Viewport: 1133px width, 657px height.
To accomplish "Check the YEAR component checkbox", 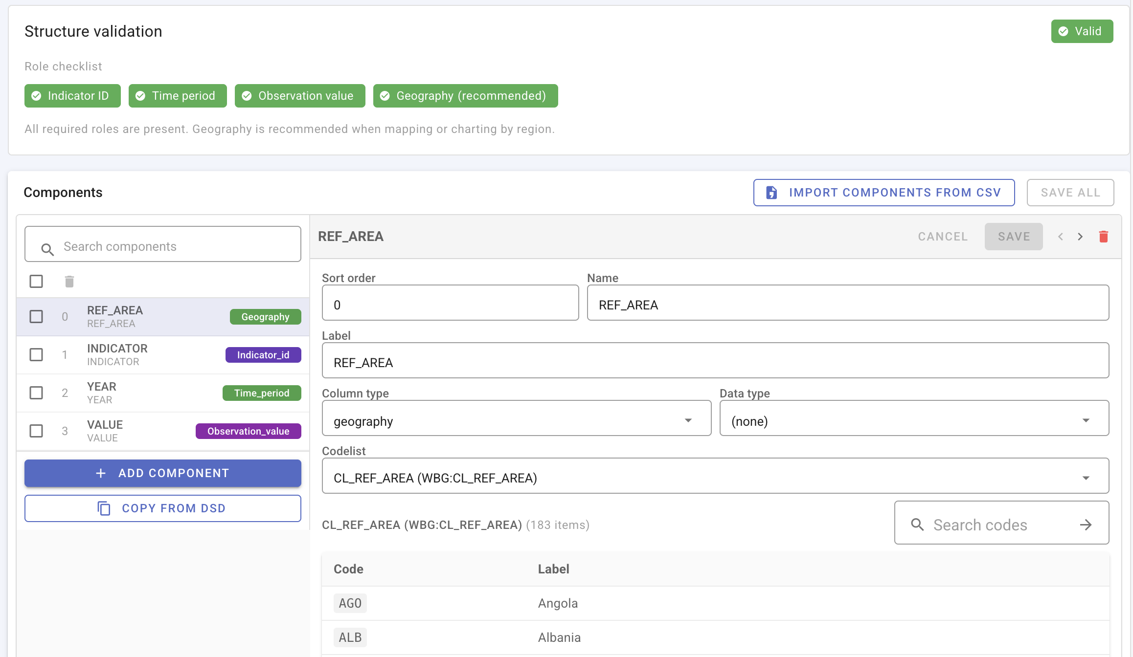I will [x=36, y=393].
